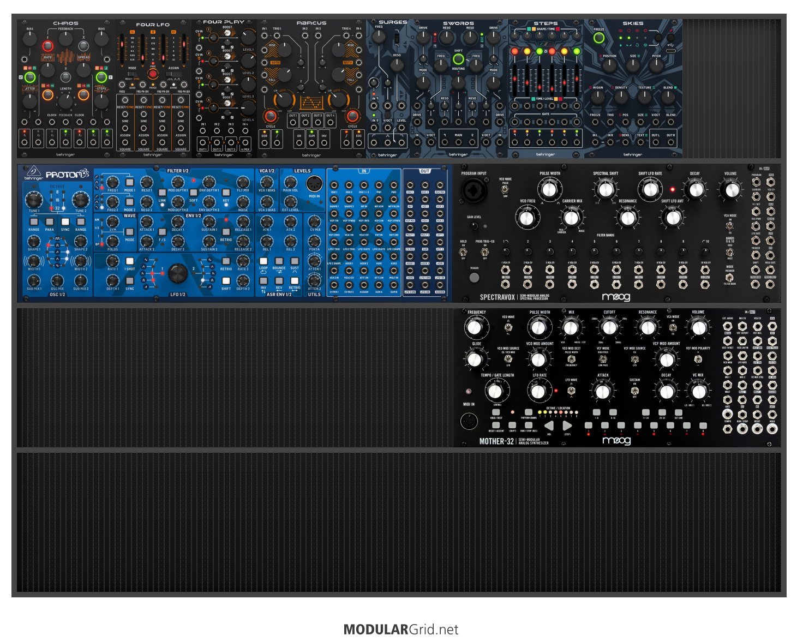The image size is (803, 641).
Task: Click the Spectravox Program Input combo jack
Action: [x=474, y=191]
